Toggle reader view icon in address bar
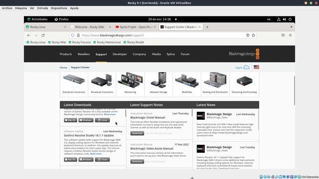 [x=248, y=35]
